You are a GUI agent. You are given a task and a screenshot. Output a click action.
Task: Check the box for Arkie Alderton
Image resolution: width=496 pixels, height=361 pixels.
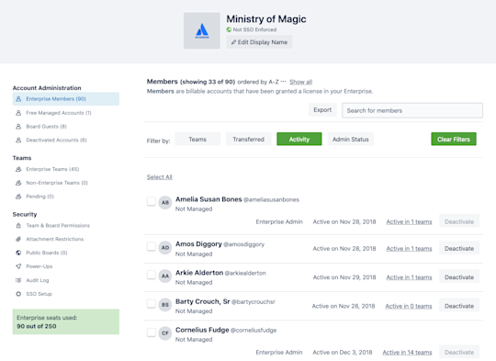[x=152, y=275]
